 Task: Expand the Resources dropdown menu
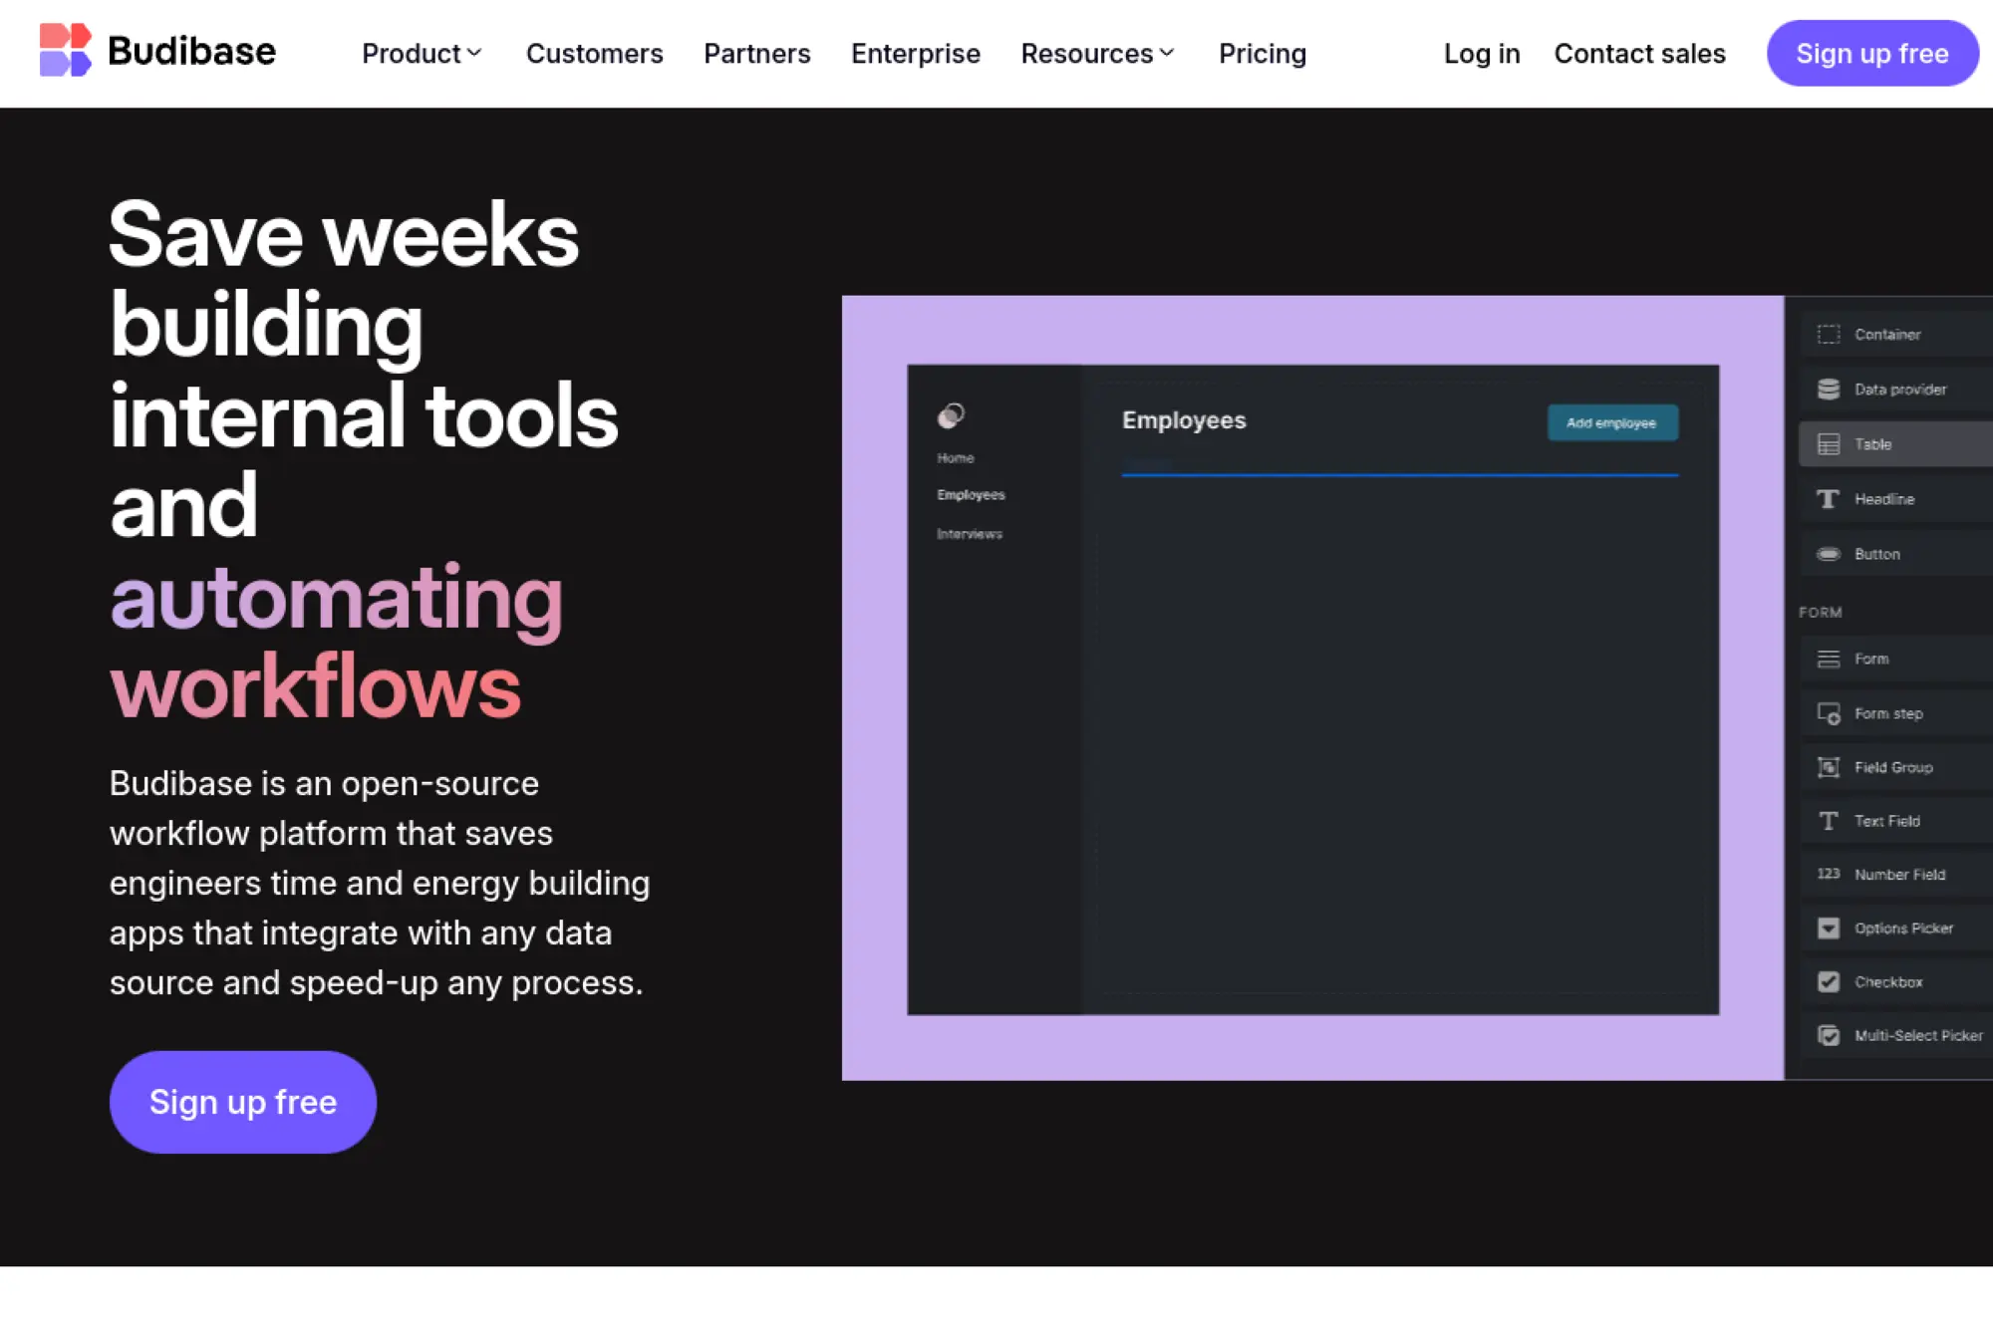click(x=1097, y=54)
